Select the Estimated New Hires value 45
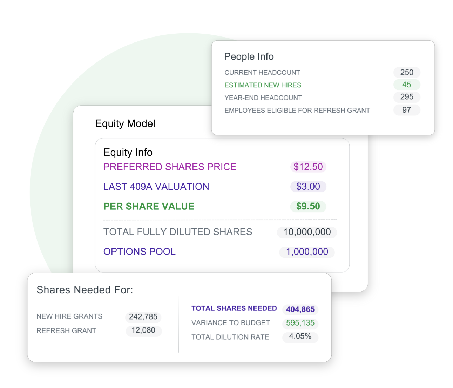 [x=407, y=85]
